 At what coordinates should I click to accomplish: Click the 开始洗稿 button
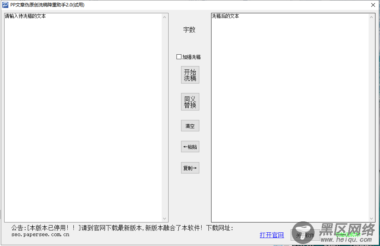click(190, 75)
